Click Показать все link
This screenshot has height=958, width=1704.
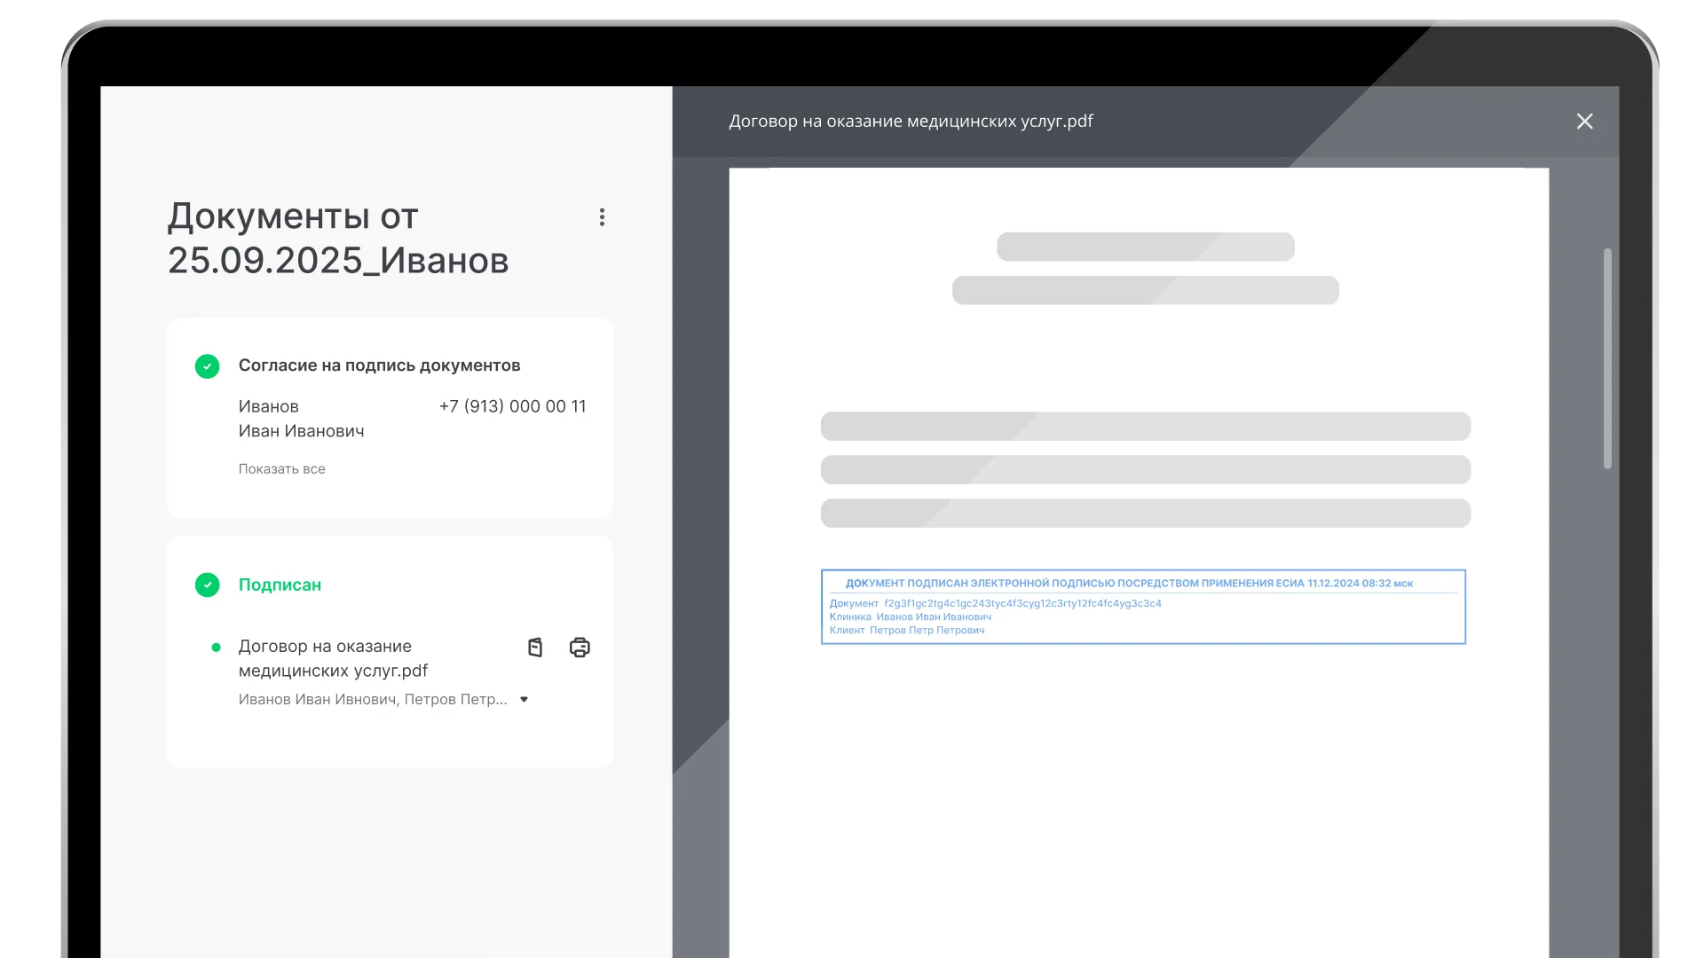coord(281,469)
